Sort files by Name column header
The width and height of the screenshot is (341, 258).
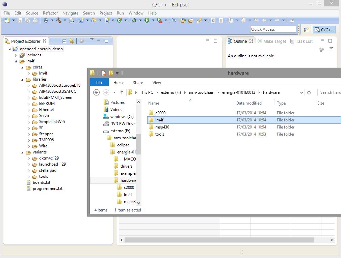(x=154, y=103)
